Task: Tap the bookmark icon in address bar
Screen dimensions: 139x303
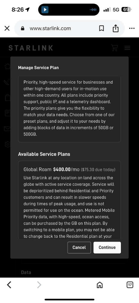Action: click(102, 28)
